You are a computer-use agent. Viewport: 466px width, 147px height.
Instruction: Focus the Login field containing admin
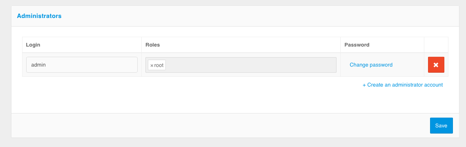(x=82, y=65)
